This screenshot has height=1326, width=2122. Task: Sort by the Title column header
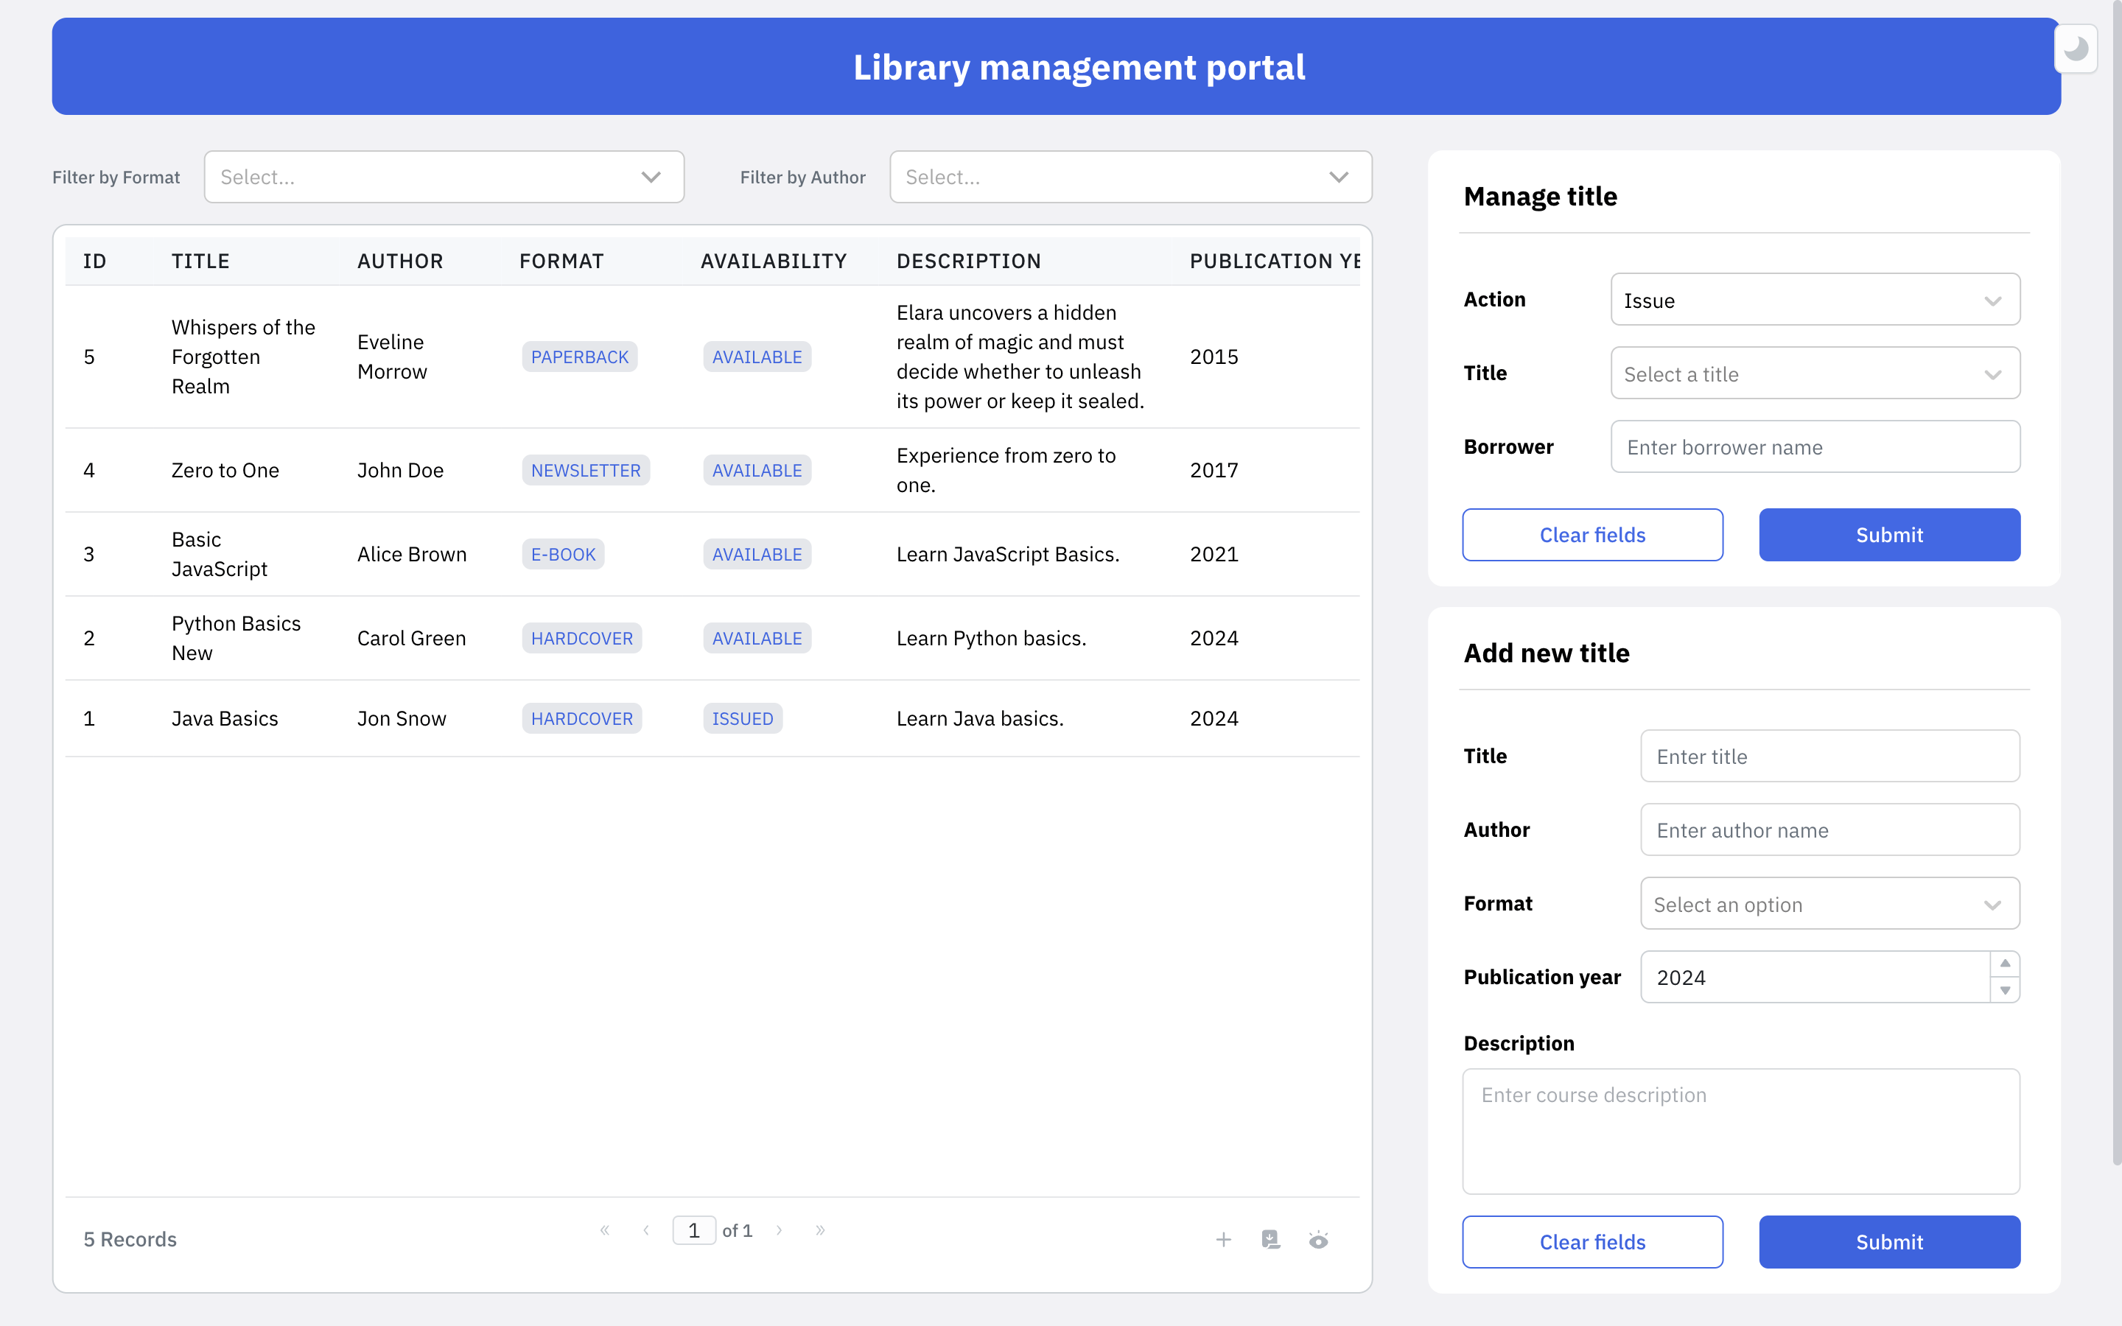(200, 262)
